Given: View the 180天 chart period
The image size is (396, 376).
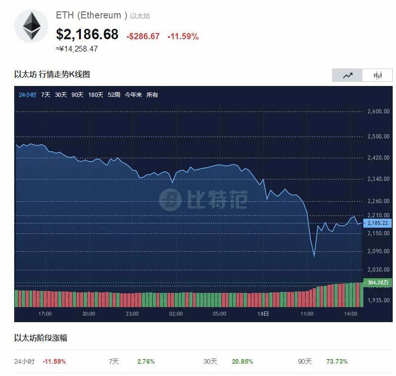Looking at the screenshot, I should (97, 95).
